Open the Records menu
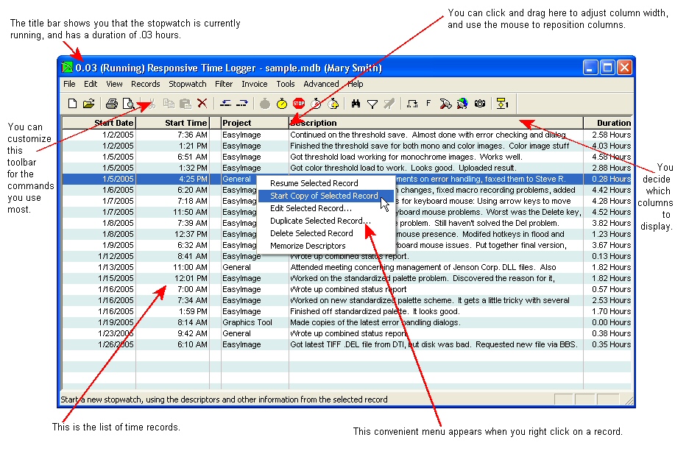 point(145,84)
